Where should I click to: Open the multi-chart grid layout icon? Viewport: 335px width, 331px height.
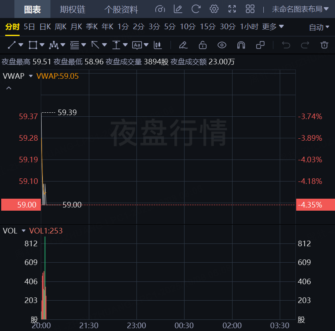coord(250,9)
